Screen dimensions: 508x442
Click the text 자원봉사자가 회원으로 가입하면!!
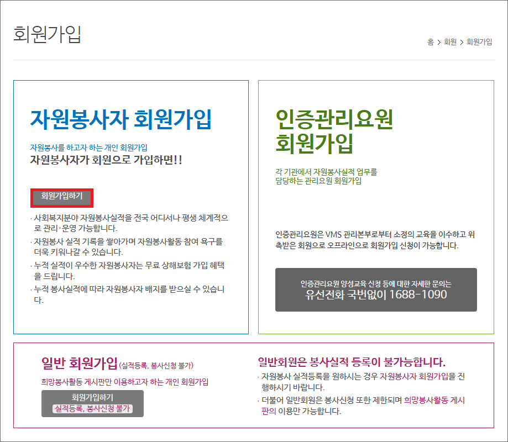[x=106, y=160]
